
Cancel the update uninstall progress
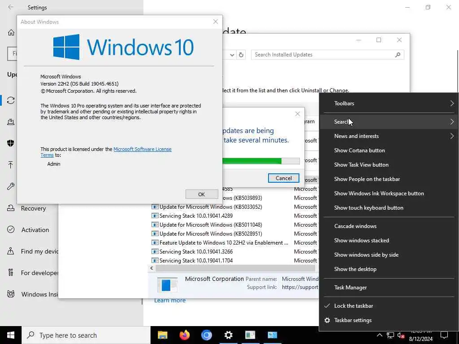pos(284,178)
